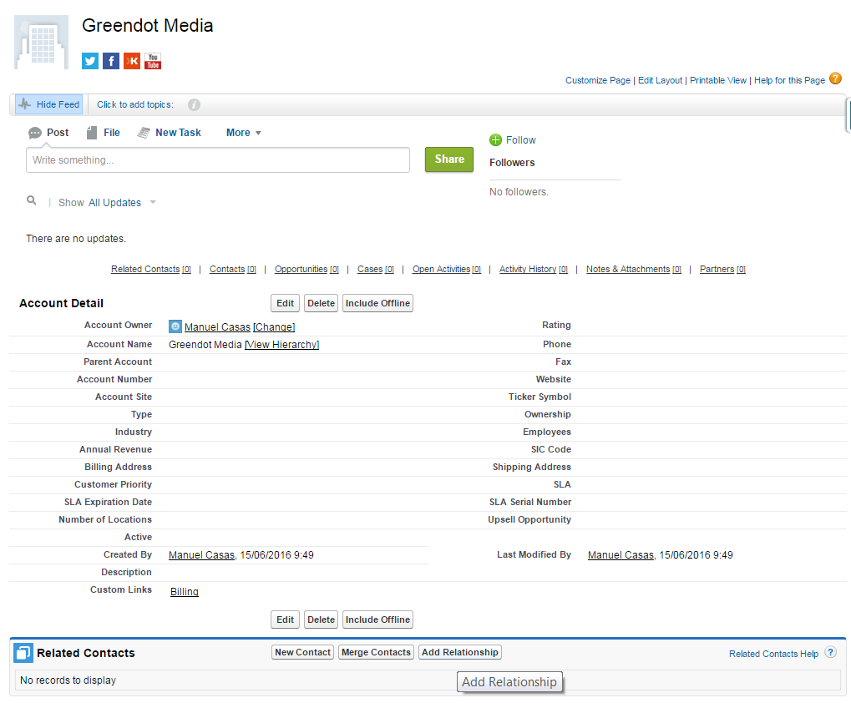Click the 'There are no updates.' text

pyautogui.click(x=76, y=239)
